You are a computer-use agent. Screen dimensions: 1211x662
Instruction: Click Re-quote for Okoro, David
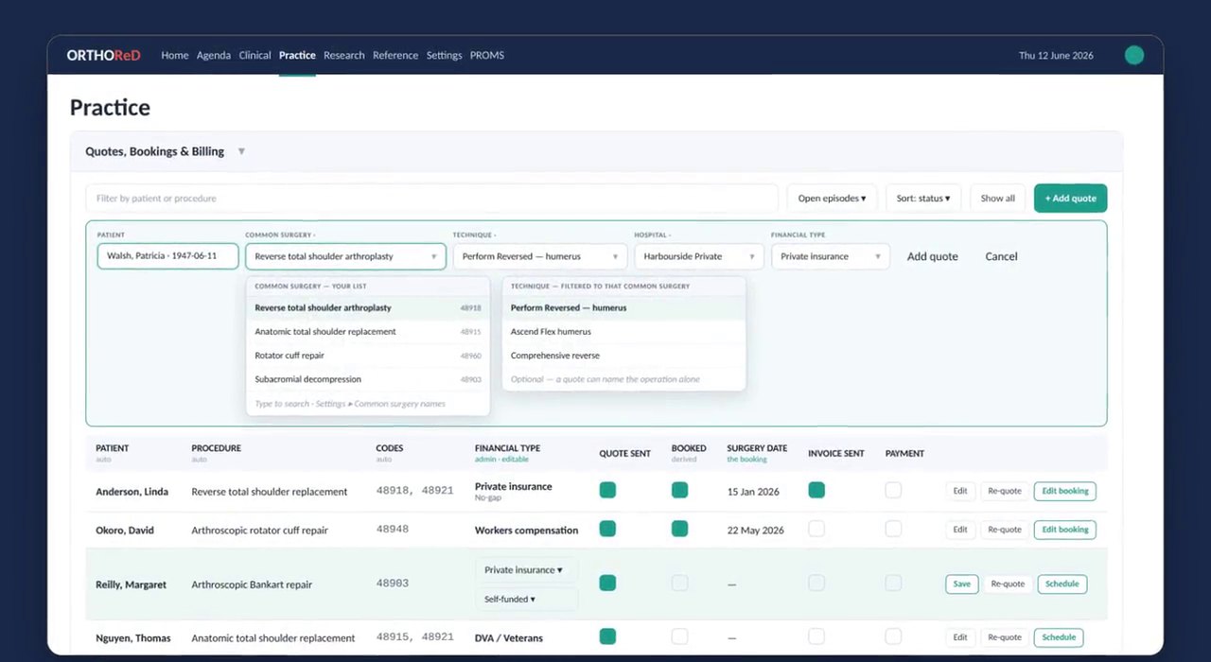(1005, 530)
